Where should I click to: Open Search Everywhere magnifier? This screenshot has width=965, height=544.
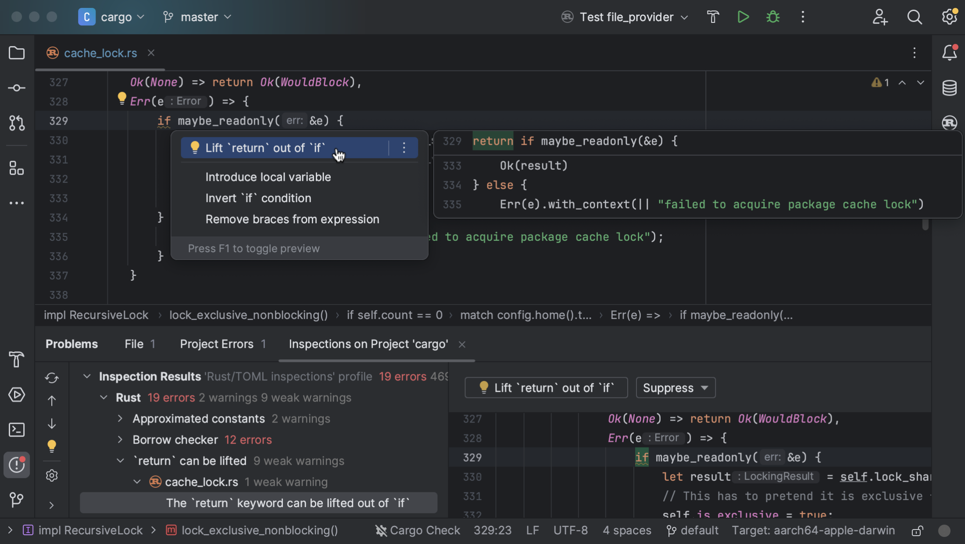(915, 17)
